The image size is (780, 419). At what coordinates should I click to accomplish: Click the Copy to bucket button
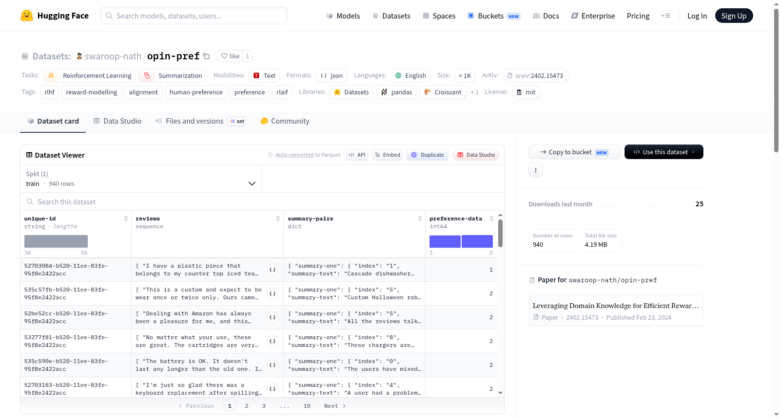tap(574, 152)
